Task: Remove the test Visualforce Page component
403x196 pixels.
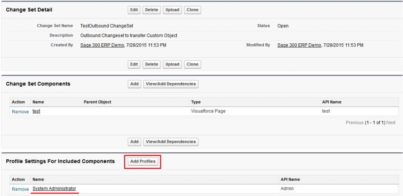Action: pyautogui.click(x=20, y=112)
